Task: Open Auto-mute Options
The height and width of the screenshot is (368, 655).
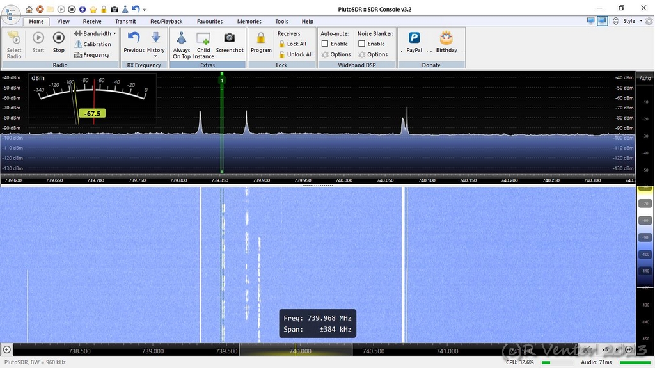Action: 336,54
